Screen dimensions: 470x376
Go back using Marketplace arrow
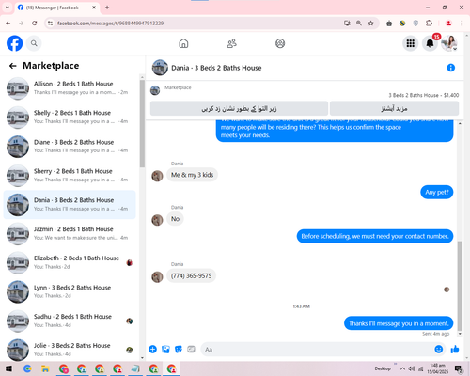[x=13, y=66]
